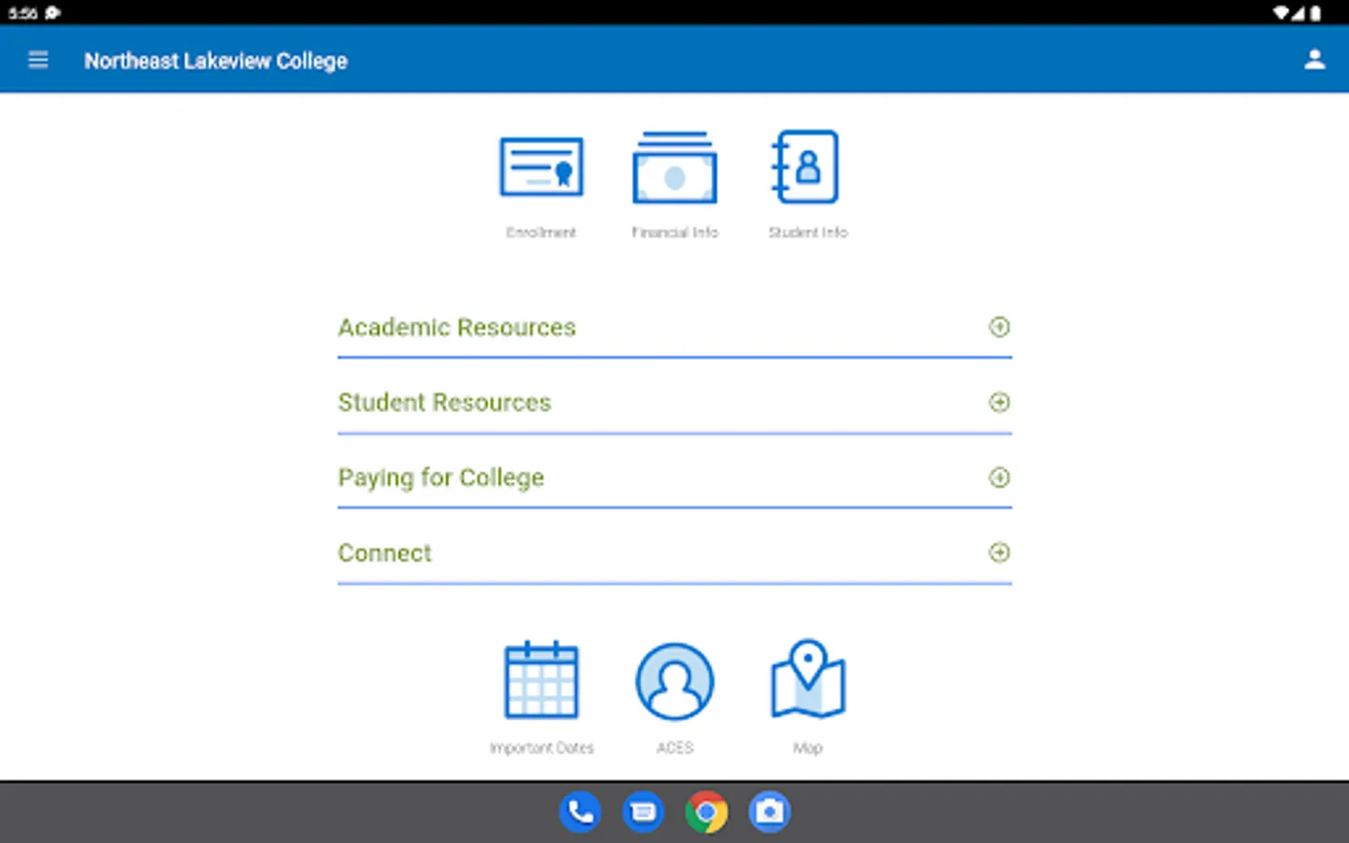Tap the Financial Info label
The image size is (1349, 843).
coord(674,232)
